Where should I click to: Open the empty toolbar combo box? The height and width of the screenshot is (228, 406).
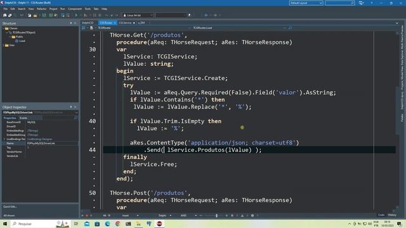tap(171, 15)
